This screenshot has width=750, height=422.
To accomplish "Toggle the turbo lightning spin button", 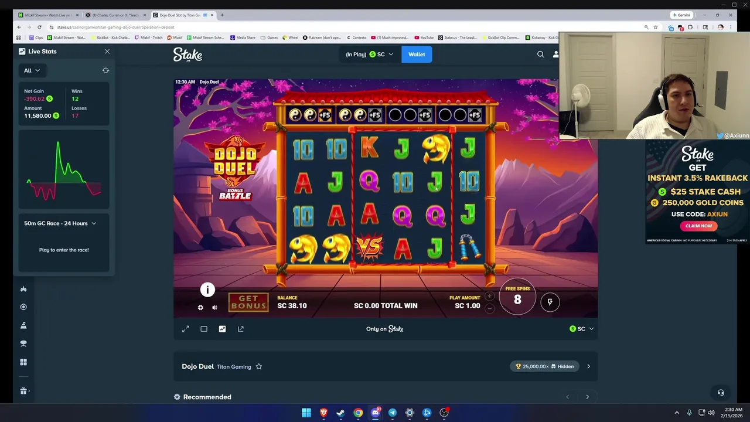I will [x=550, y=302].
